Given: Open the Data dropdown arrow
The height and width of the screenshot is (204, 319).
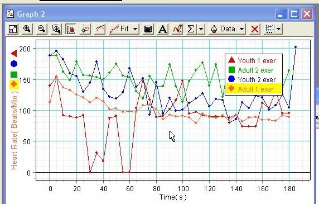Looking at the screenshot, I should 241,29.
